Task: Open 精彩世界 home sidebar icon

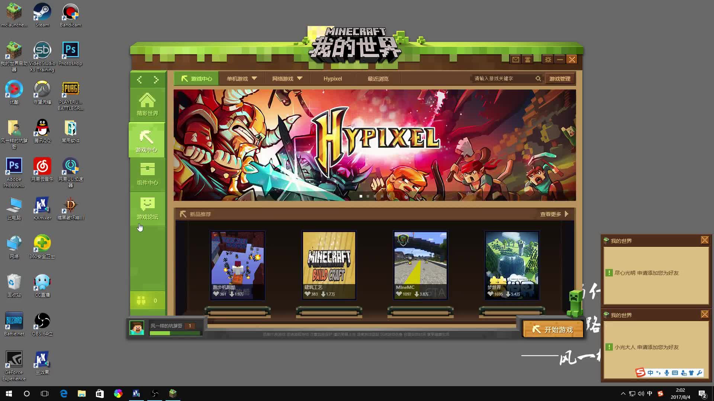Action: coord(147,105)
